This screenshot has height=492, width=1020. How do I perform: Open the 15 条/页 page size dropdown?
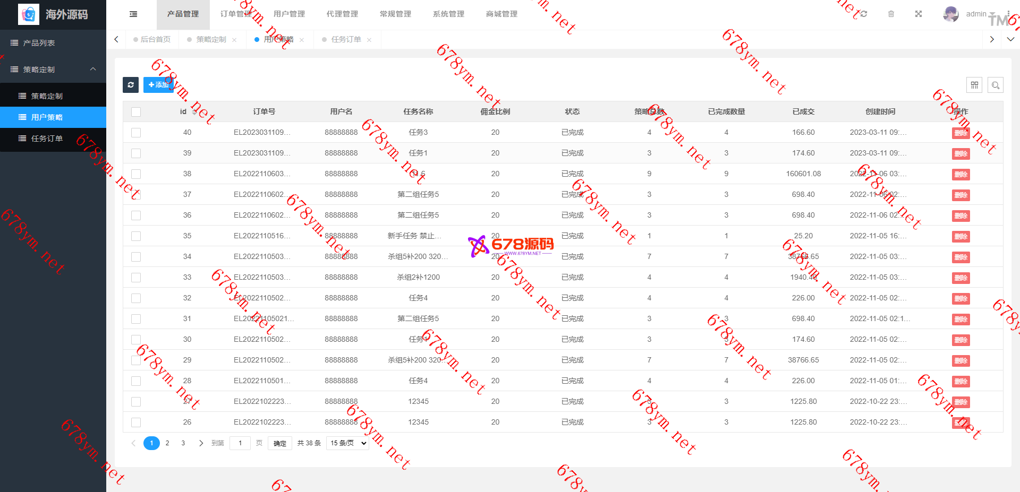(348, 443)
